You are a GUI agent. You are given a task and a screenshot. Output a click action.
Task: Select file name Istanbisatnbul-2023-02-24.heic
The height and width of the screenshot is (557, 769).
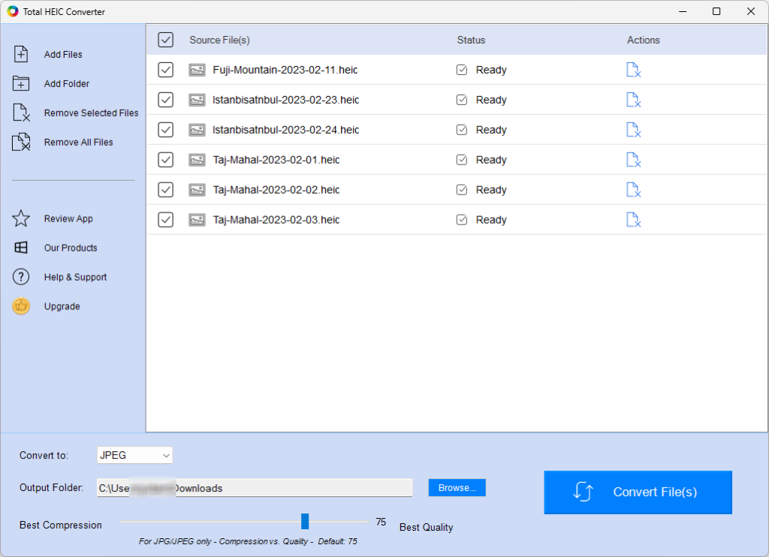[x=286, y=130]
